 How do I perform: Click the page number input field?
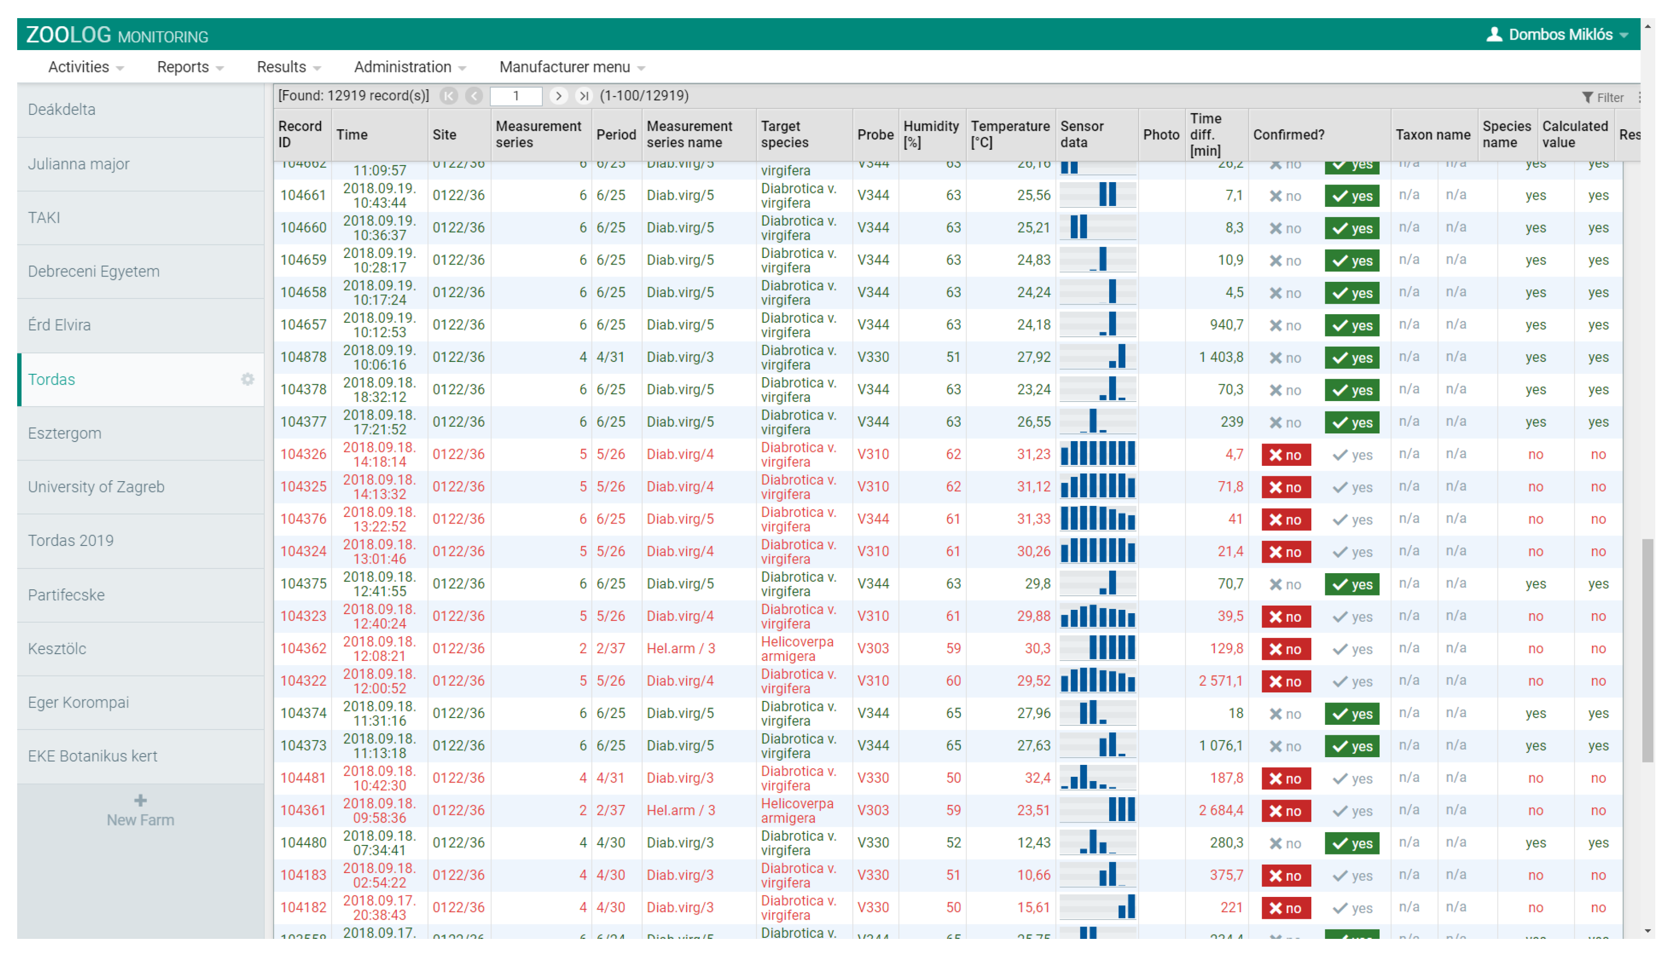pos(516,96)
